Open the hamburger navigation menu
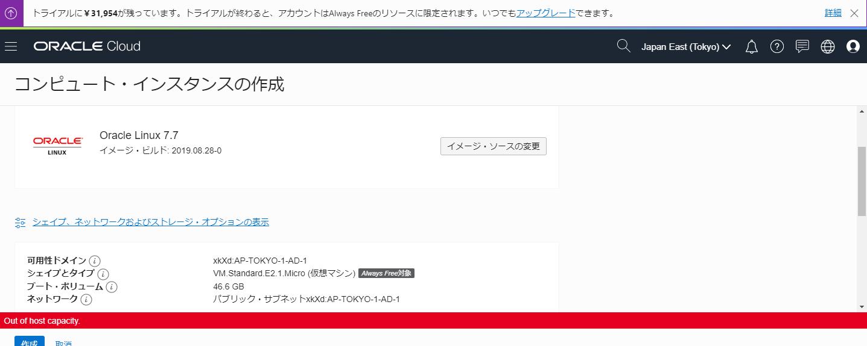867x346 pixels. (x=11, y=46)
